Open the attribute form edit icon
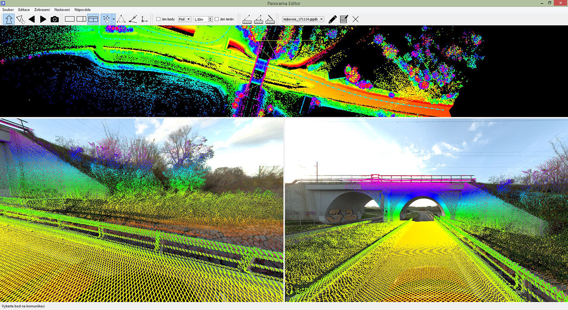Image resolution: width=568 pixels, height=310 pixels. pos(344,19)
